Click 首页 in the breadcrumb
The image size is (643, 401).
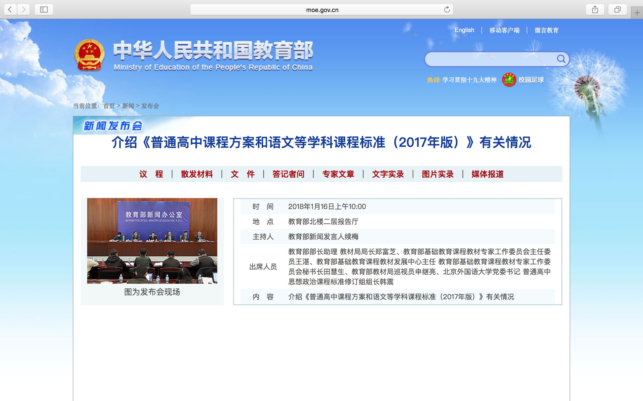coord(109,106)
